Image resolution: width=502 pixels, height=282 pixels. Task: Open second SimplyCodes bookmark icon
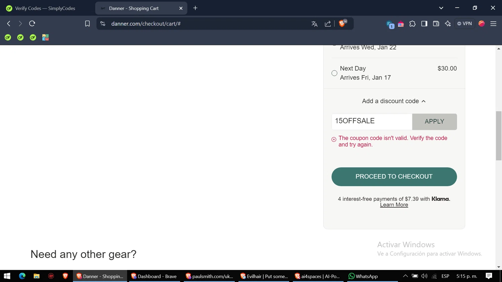(20, 37)
